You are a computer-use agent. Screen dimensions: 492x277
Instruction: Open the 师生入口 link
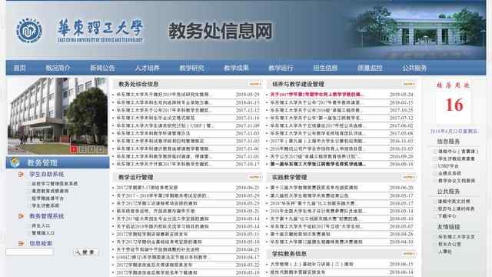click(41, 225)
